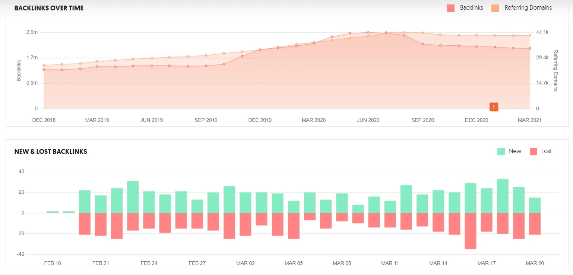Viewport: 573px width, 275px height.
Task: Hide Referring Domains series via legend label
Action: coord(528,8)
